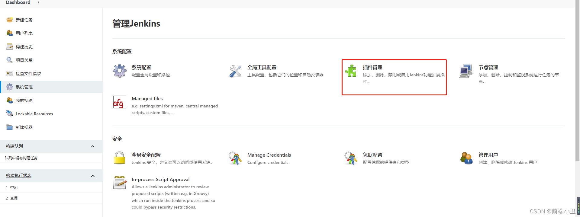Click the Managed files cfg icon
580x217 pixels.
pos(120,102)
